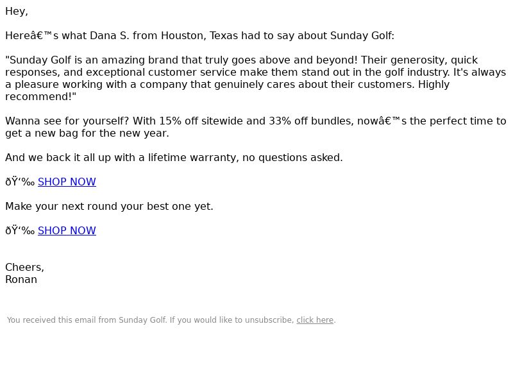Click the 'Dana S.' name in the intro line

(109, 36)
